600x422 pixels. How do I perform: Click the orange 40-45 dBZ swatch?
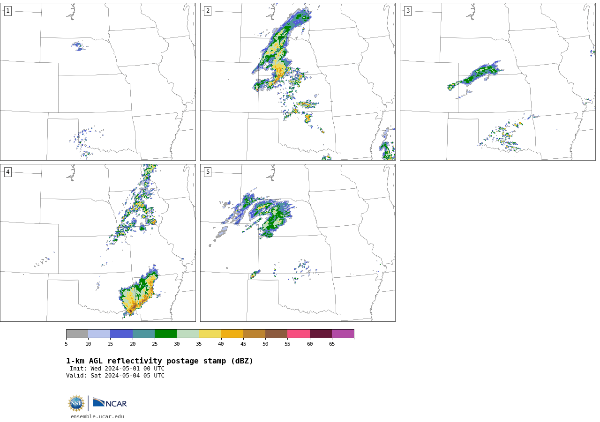pyautogui.click(x=232, y=334)
